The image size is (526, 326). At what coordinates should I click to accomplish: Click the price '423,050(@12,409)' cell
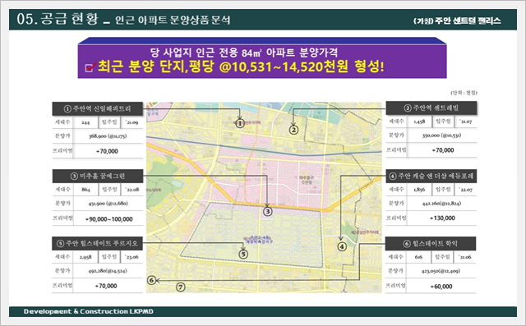tap(441, 271)
